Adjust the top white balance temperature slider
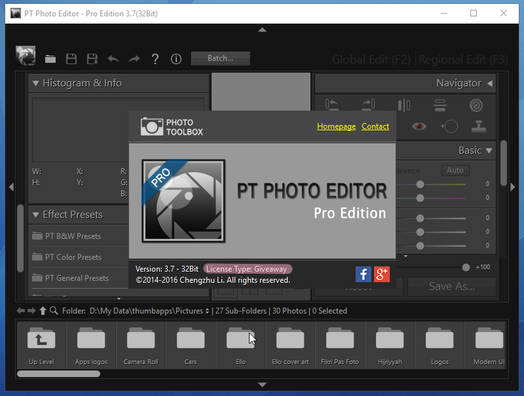 click(420, 185)
